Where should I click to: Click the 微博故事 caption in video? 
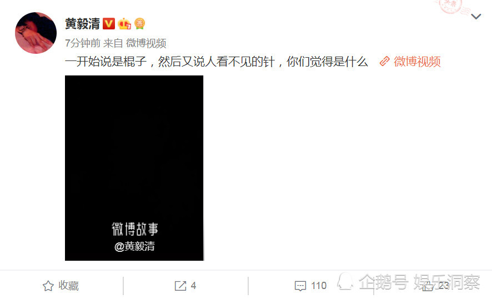135,229
